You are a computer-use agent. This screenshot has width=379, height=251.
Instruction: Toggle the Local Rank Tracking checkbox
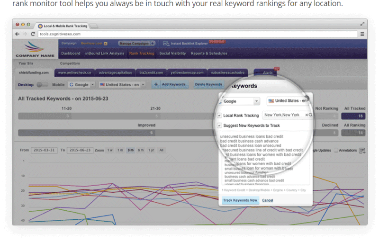tap(219, 116)
